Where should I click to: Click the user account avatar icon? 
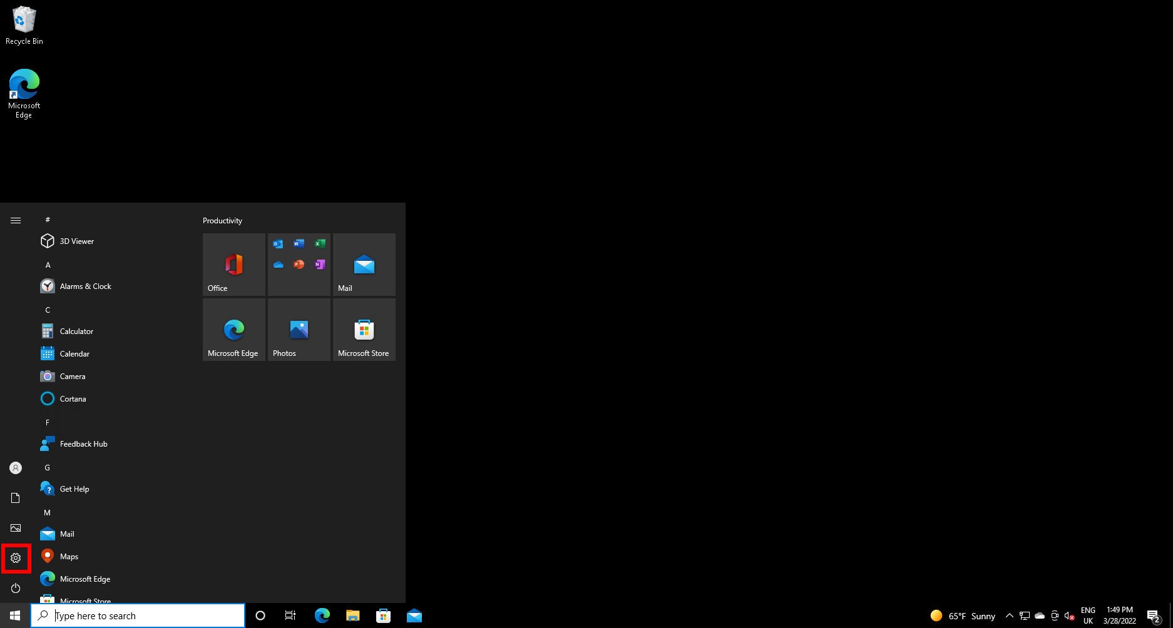(x=16, y=468)
